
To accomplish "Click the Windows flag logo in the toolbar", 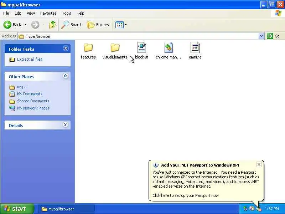I will click(x=278, y=13).
